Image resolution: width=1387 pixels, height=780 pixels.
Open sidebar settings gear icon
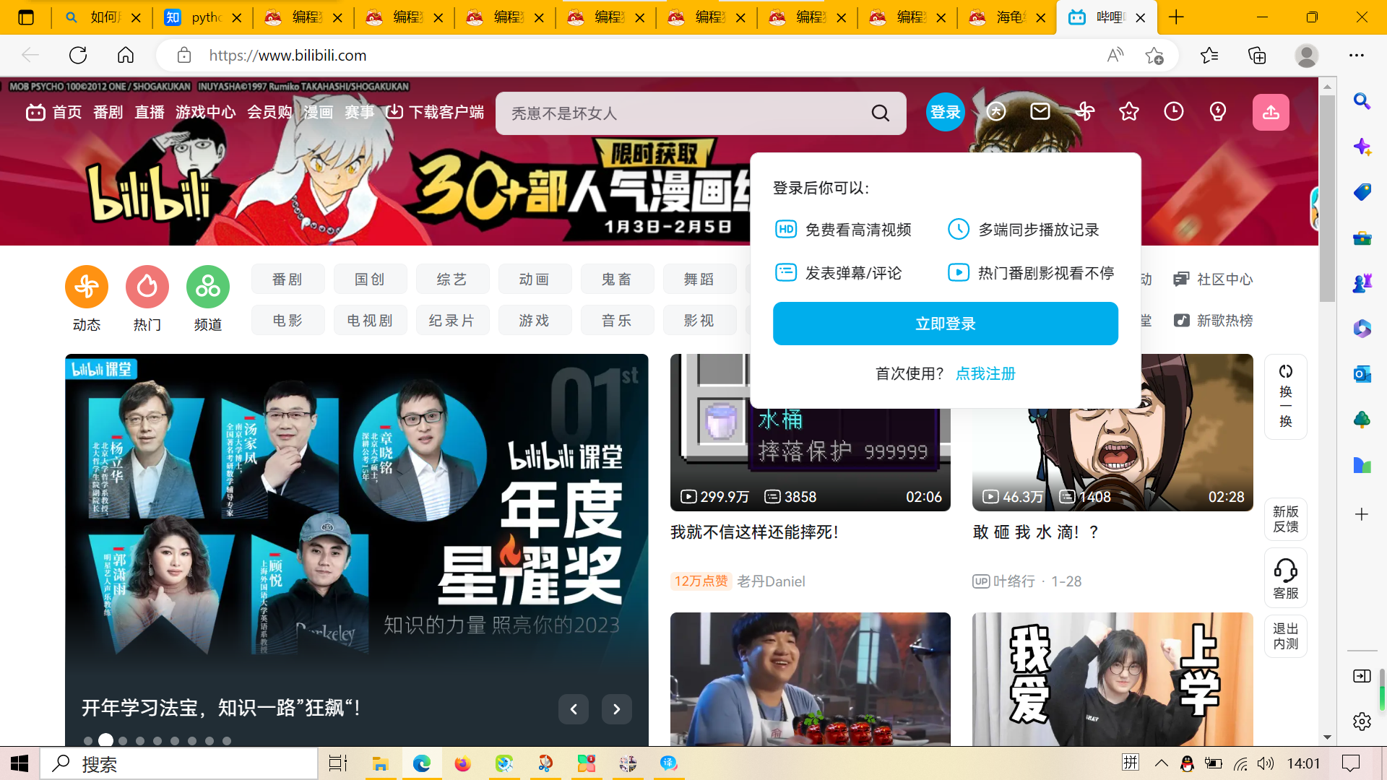click(x=1362, y=721)
